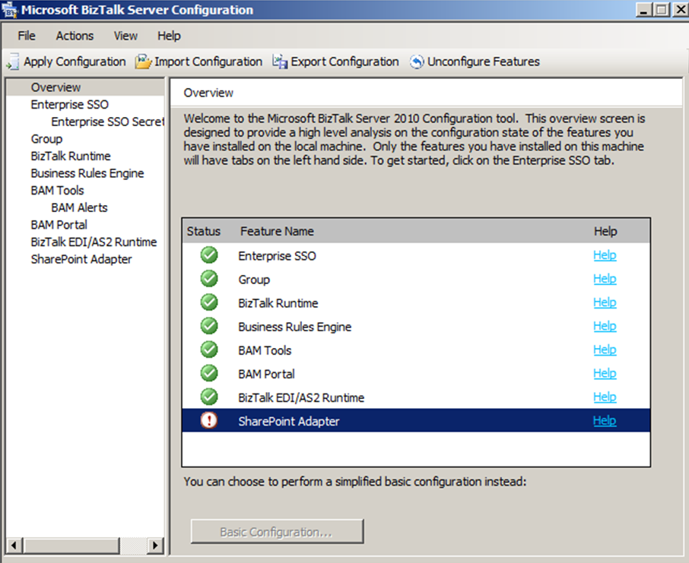Select Enterprise SSO in the left tree

pos(69,104)
